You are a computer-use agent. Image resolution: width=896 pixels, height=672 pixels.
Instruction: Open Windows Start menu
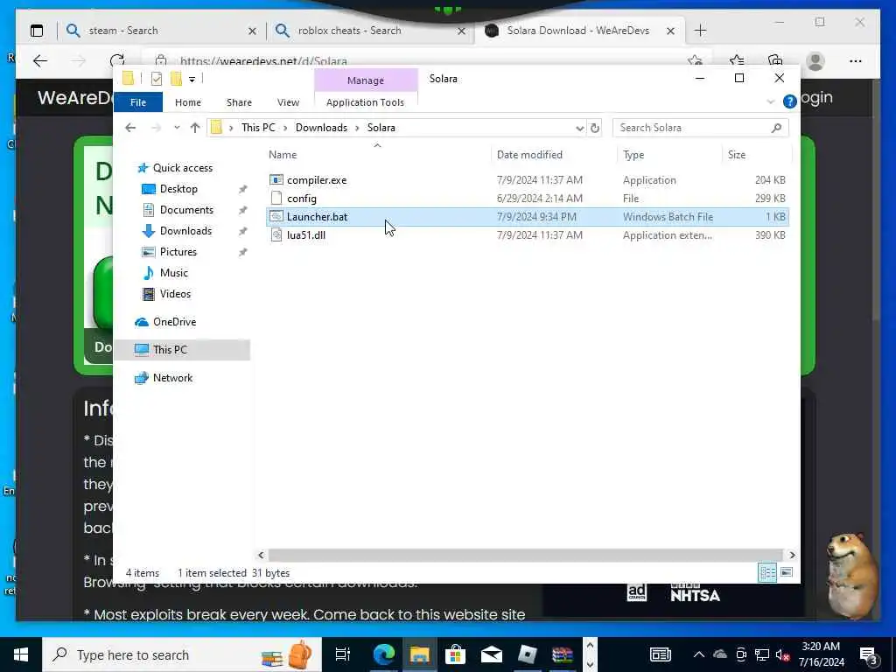point(21,654)
